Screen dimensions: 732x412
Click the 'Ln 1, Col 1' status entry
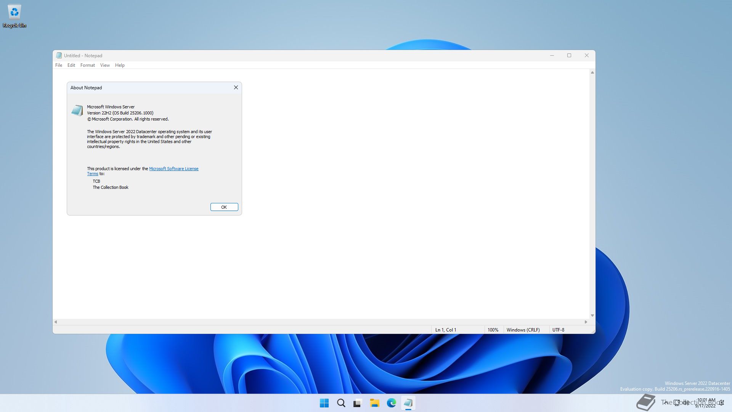click(x=446, y=330)
